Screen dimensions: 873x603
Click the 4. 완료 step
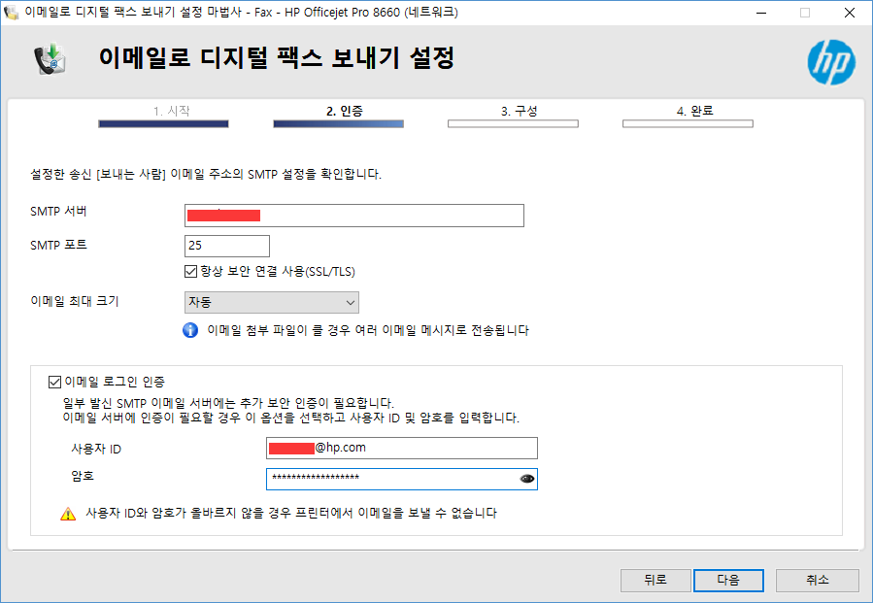click(695, 111)
